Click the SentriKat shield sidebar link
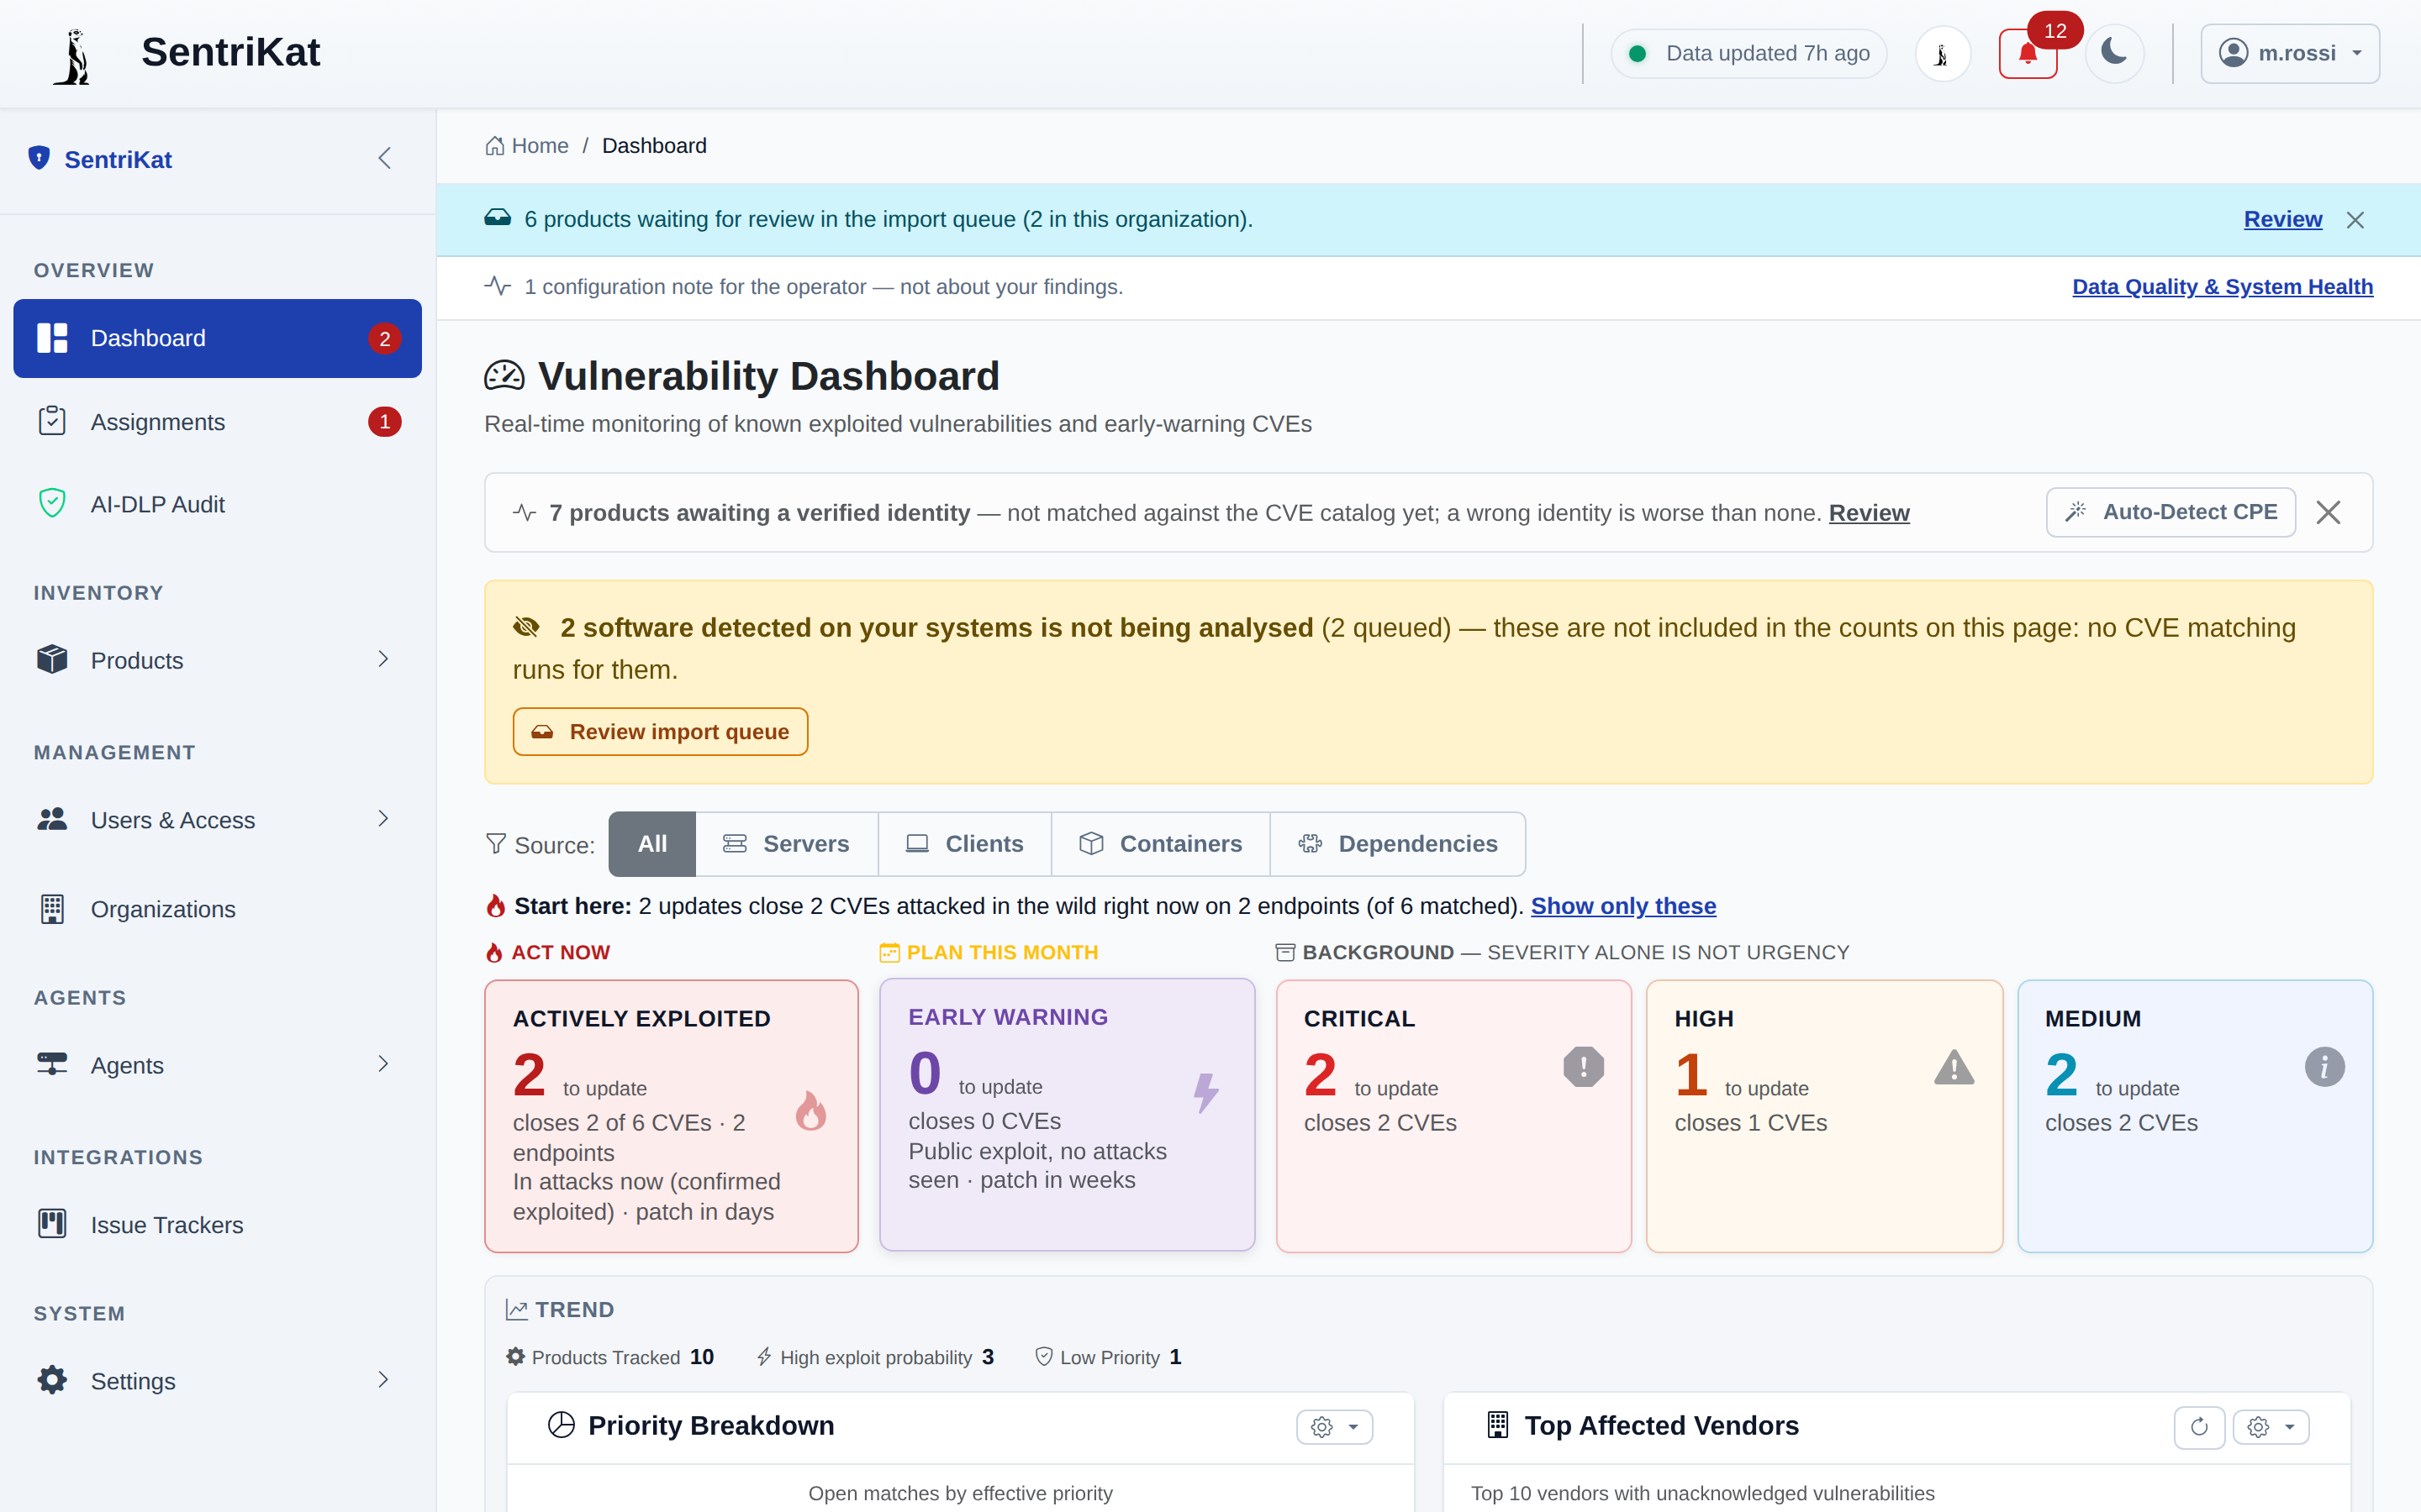Screen dimensions: 2421x1512 click(x=100, y=159)
